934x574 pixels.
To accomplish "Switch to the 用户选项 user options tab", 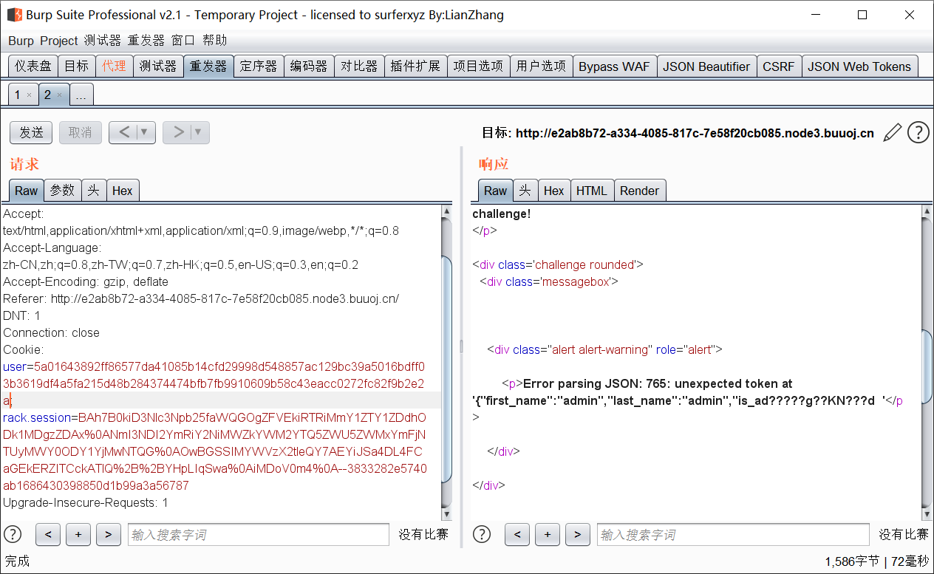I will pyautogui.click(x=541, y=66).
